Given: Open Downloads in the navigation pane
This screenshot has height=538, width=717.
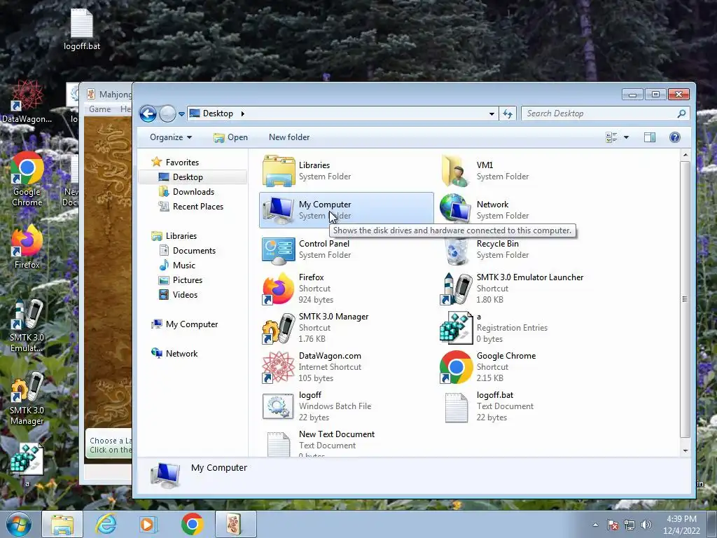Looking at the screenshot, I should tap(193, 192).
